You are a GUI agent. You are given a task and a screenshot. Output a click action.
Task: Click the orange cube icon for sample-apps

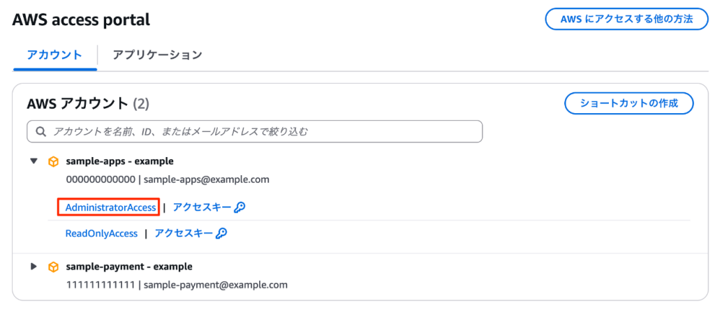click(53, 161)
